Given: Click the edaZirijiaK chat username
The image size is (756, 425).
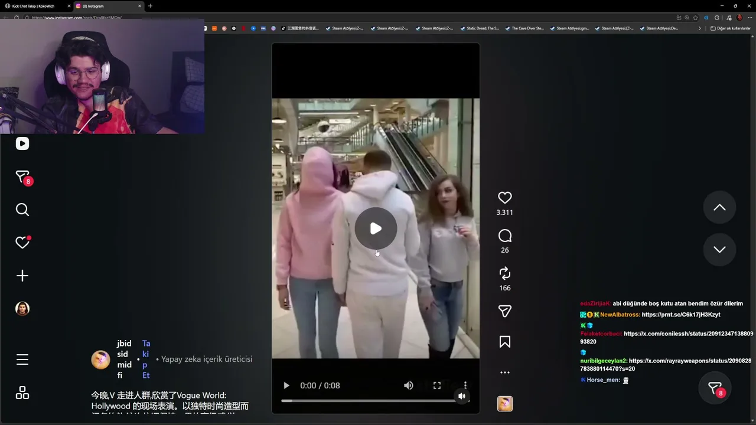Looking at the screenshot, I should [x=595, y=303].
